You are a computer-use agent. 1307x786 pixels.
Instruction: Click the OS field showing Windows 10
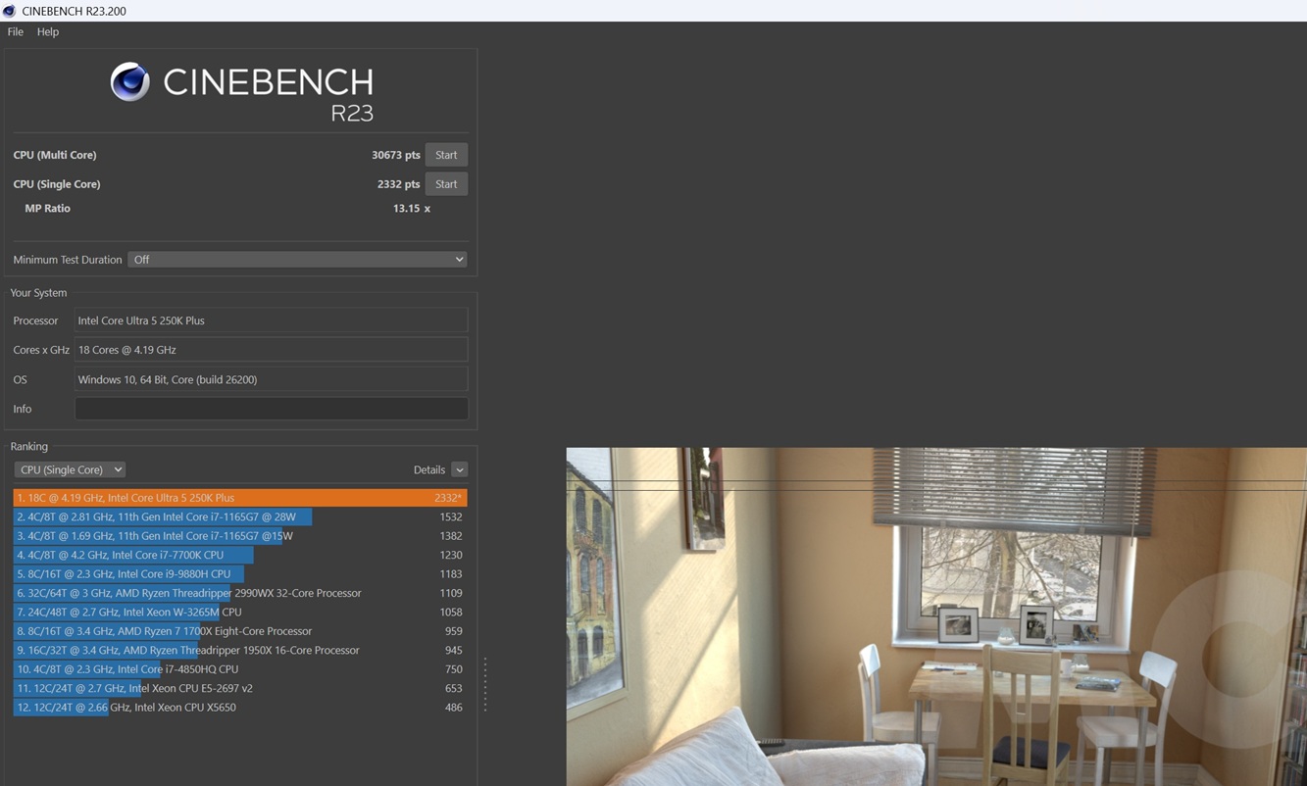pos(271,379)
